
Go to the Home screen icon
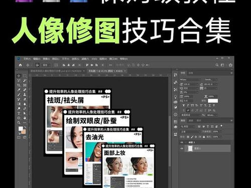click(x=20, y=65)
